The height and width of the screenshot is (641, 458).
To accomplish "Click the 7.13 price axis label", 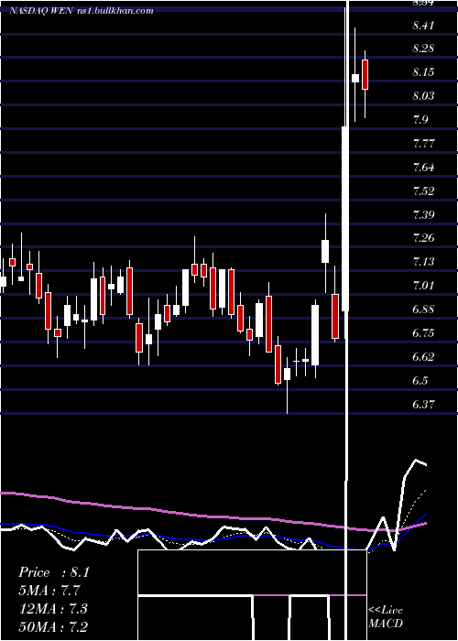I will [423, 262].
